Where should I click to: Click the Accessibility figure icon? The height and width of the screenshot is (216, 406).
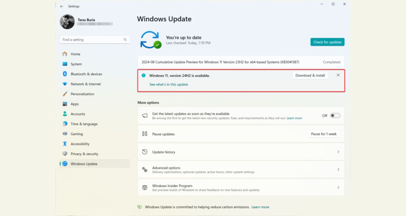coord(65,144)
